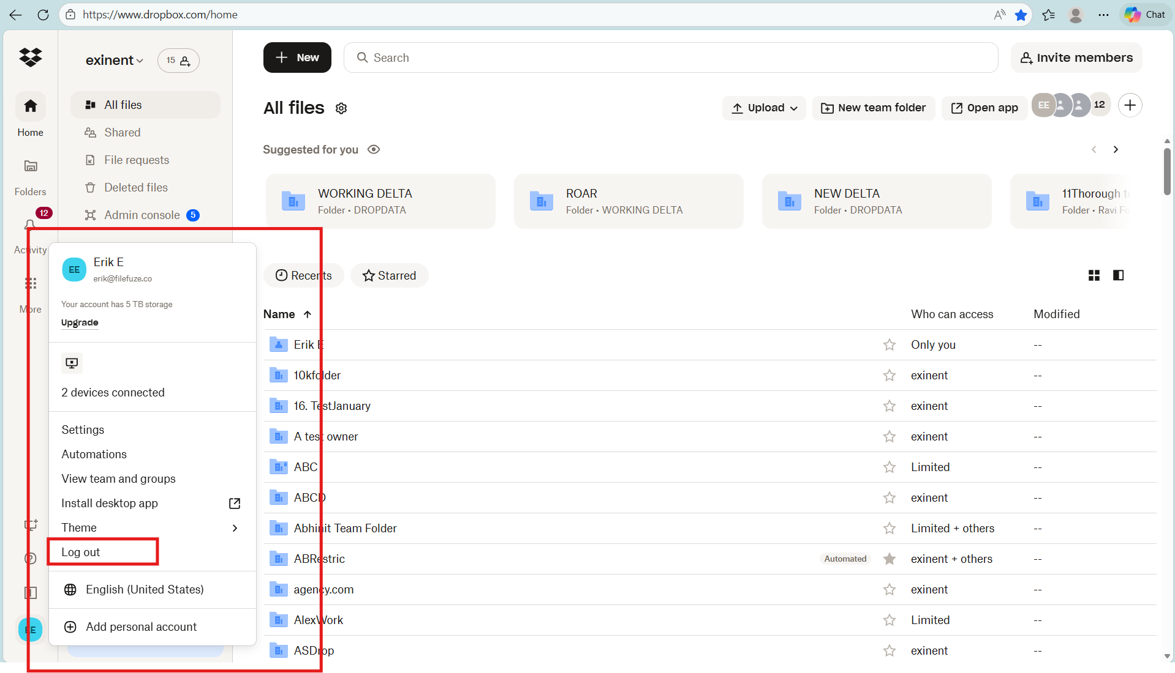Click the Dropbox logo icon
Image resolution: width=1175 pixels, height=673 pixels.
click(30, 58)
